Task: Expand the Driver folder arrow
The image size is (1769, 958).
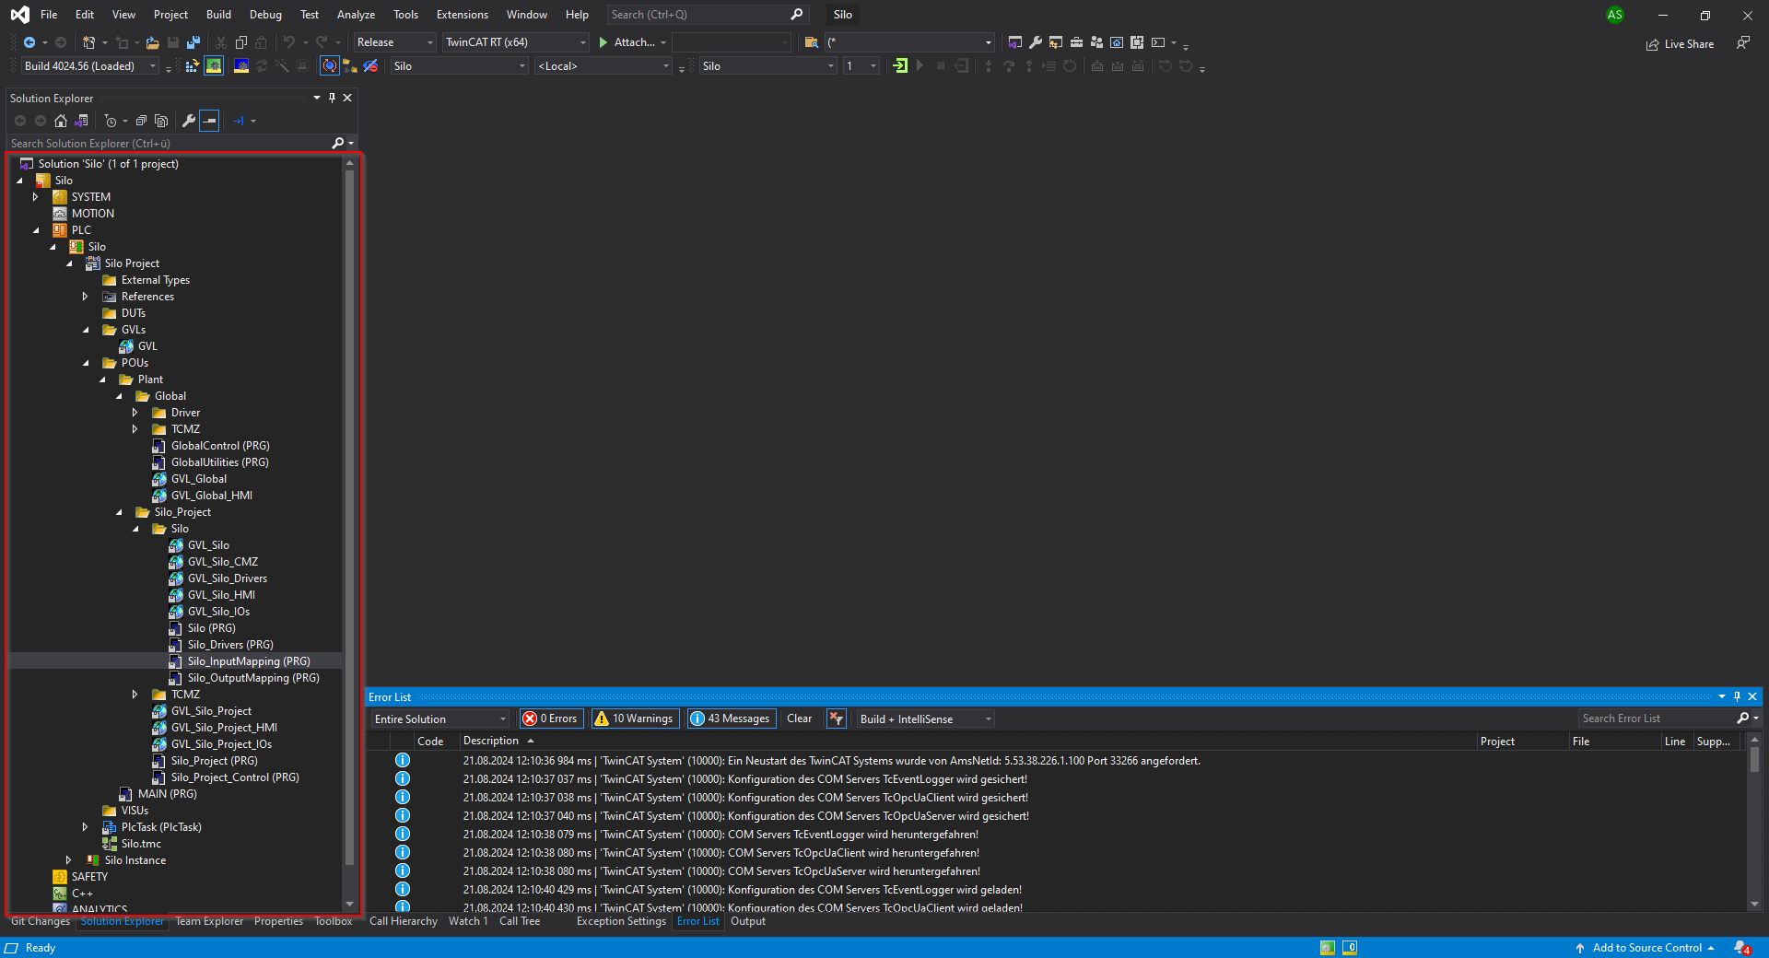Action: pos(135,413)
